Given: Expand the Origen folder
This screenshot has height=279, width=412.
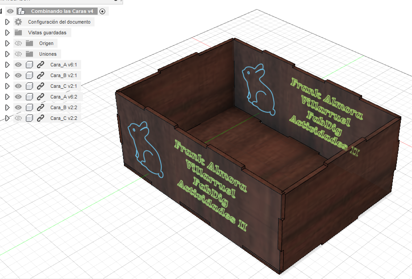Looking at the screenshot, I should [7, 43].
